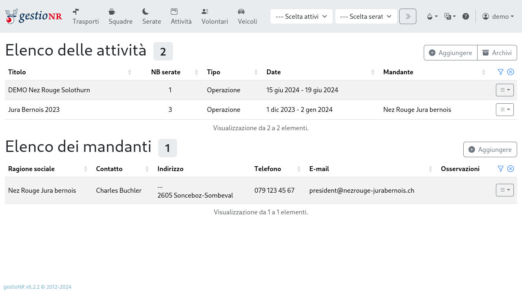Go to the Trasporti section
This screenshot has height=294, width=522.
86,16
